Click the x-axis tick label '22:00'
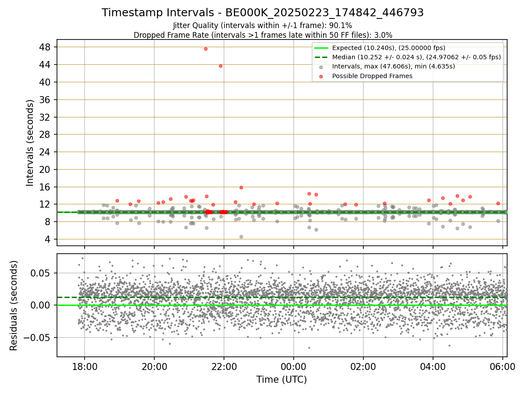Viewport: 526px width, 395px height. point(224,366)
